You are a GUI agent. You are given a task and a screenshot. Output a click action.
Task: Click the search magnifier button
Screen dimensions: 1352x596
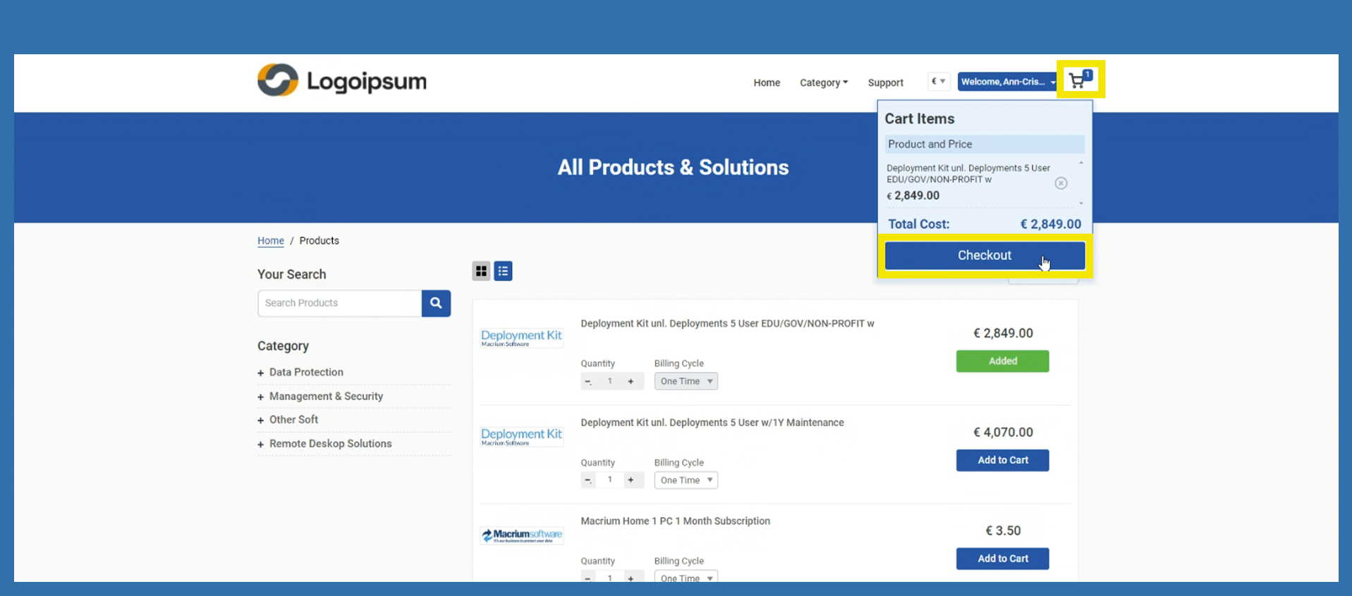click(x=436, y=303)
